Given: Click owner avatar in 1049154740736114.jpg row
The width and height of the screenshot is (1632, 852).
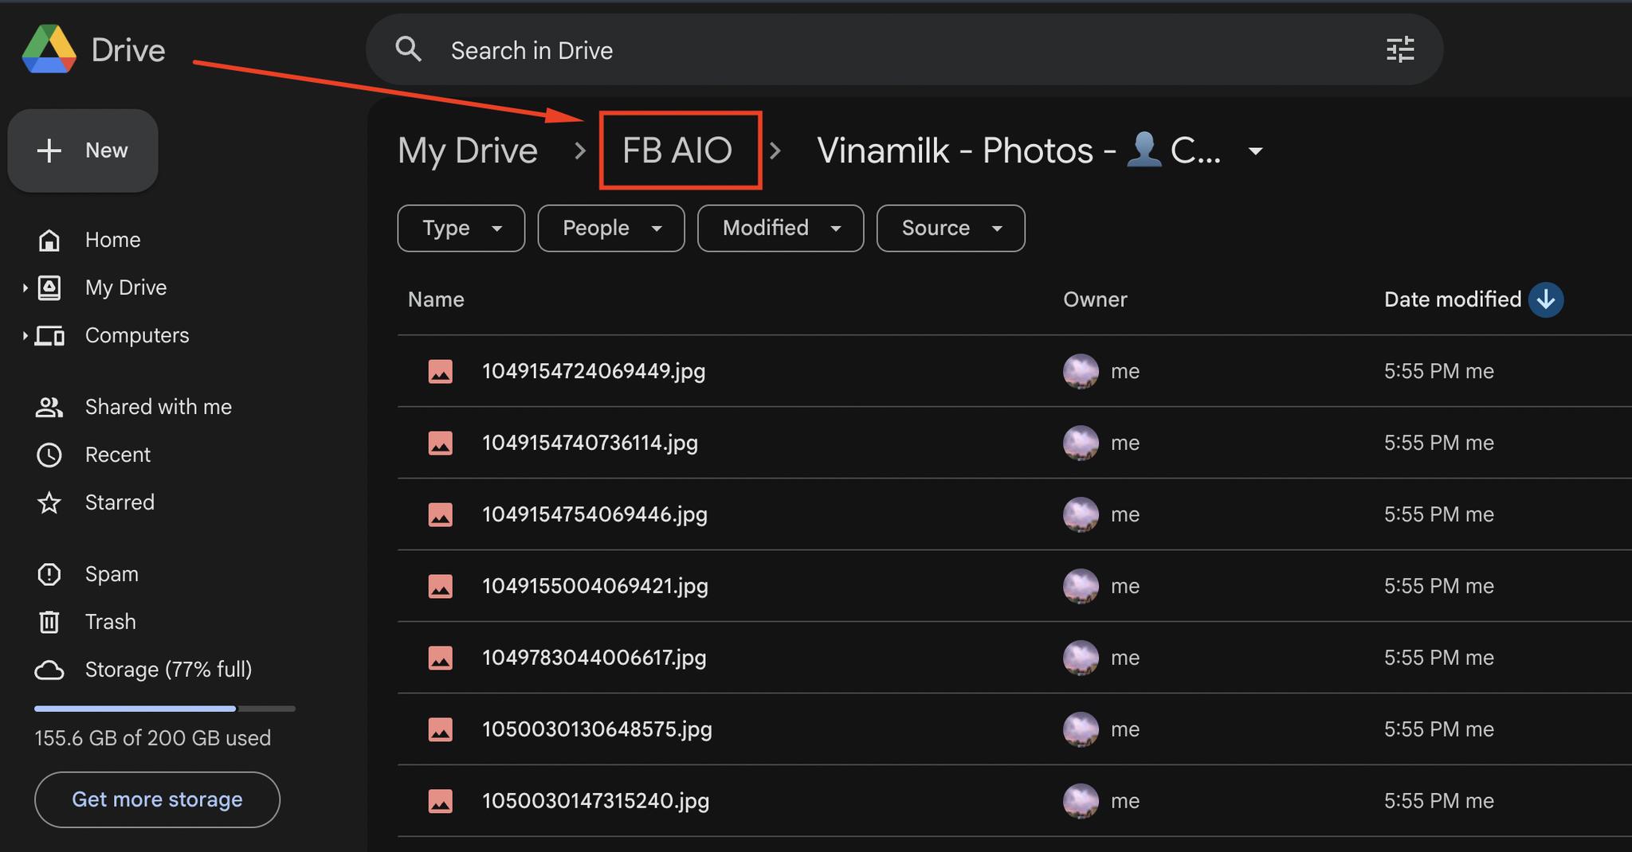Looking at the screenshot, I should pos(1081,443).
